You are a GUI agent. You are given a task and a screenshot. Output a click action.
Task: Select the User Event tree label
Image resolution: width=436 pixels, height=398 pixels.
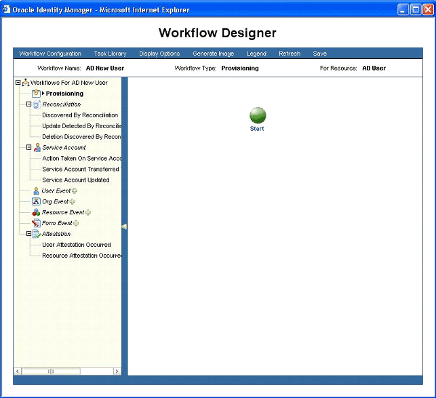[x=56, y=191]
